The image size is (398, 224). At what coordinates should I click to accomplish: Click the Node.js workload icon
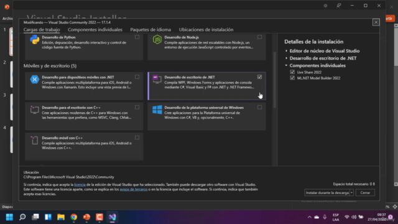pos(157,40)
